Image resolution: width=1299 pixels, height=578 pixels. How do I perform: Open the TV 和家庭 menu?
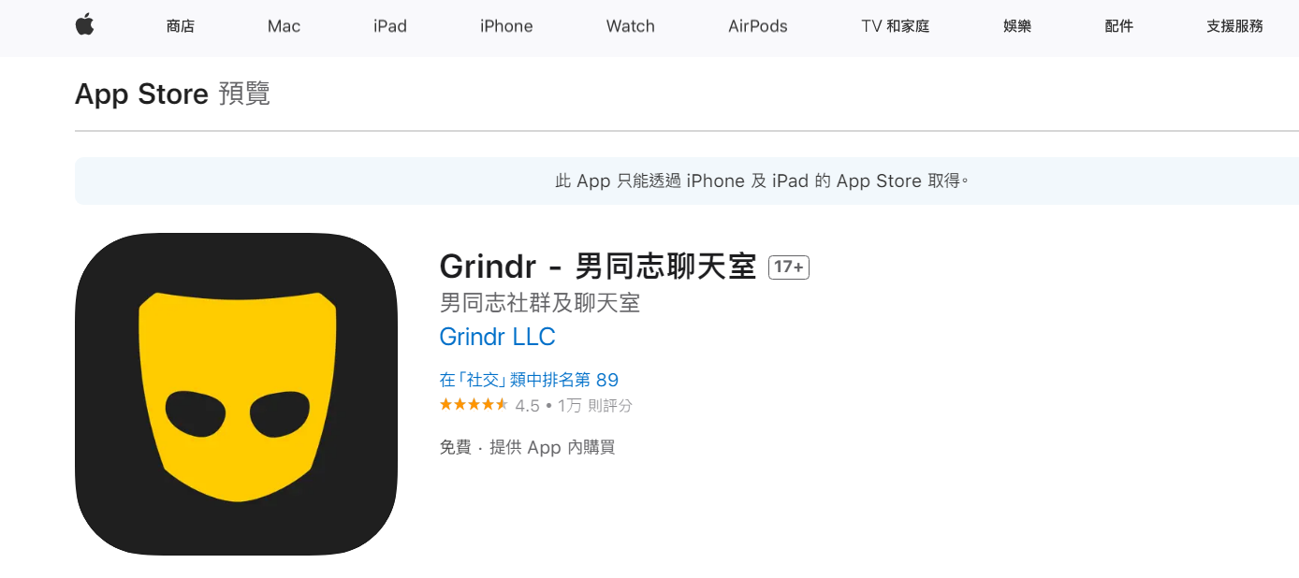tap(896, 26)
